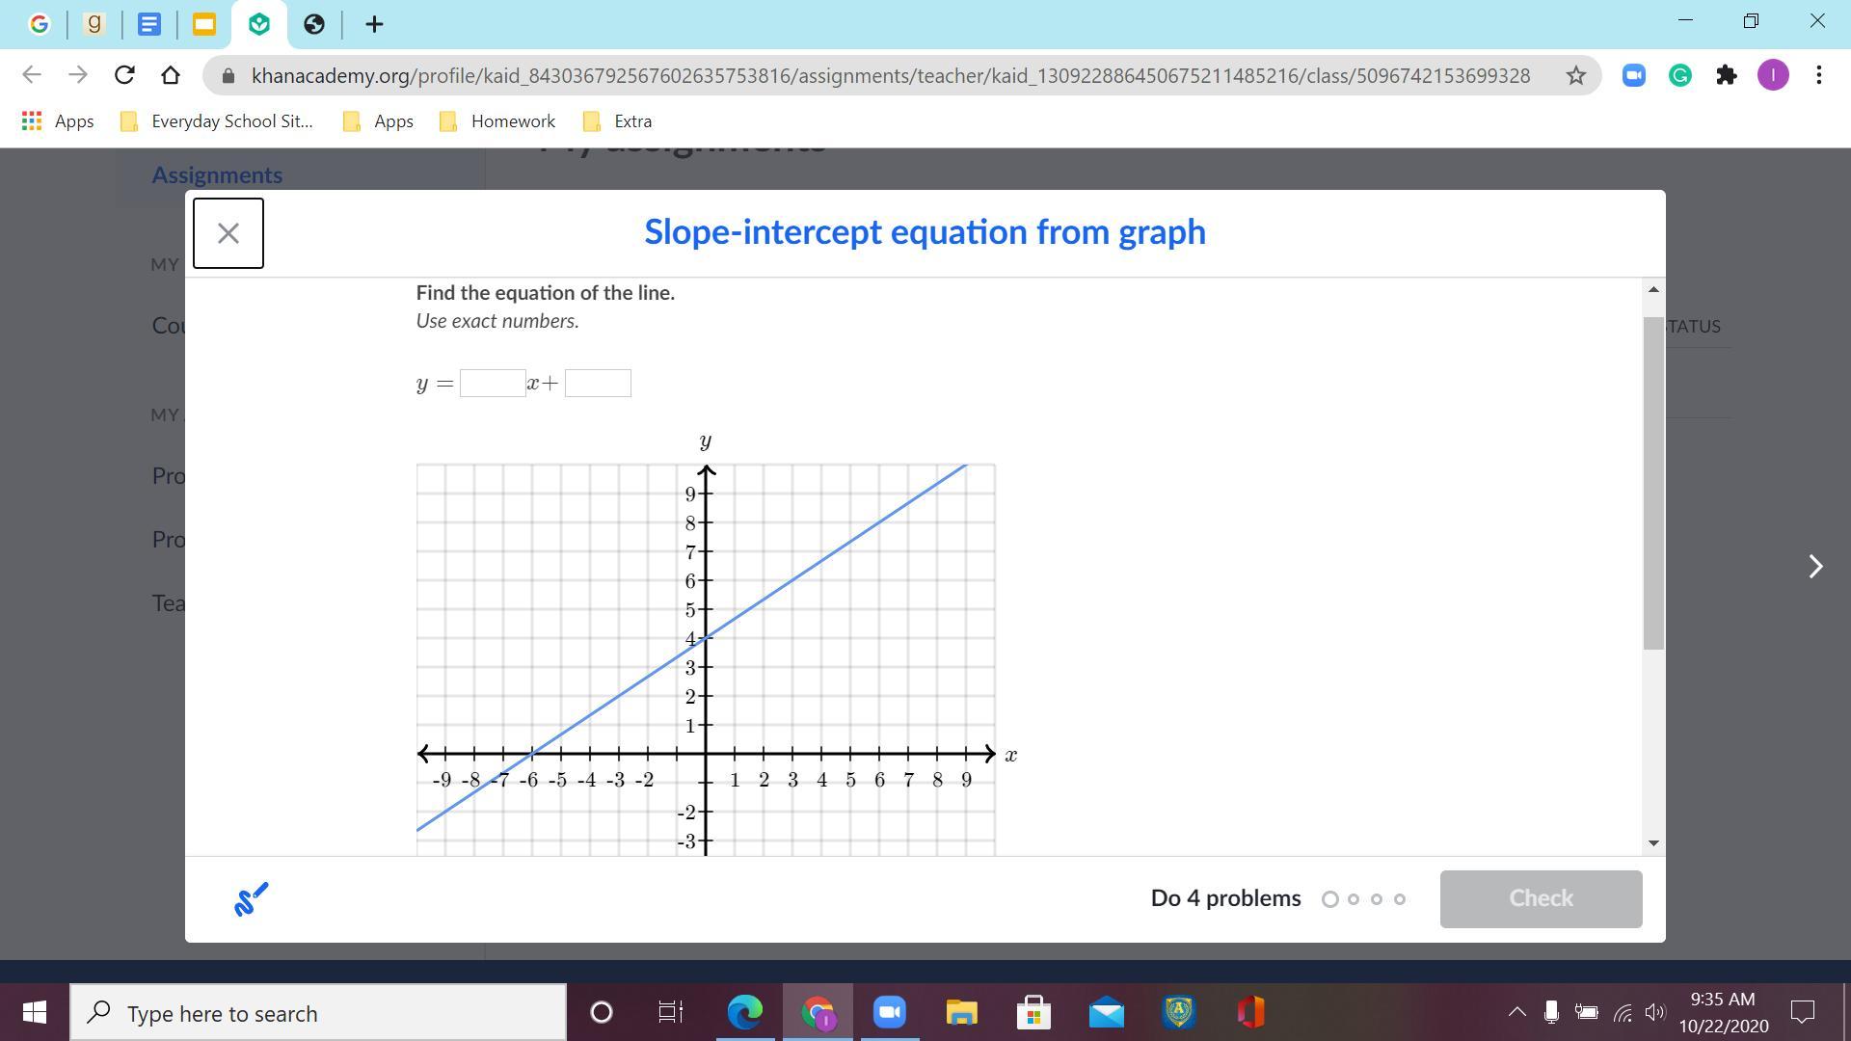Image resolution: width=1851 pixels, height=1041 pixels.
Task: Open Chrome three-dot menu
Action: pos(1818,75)
